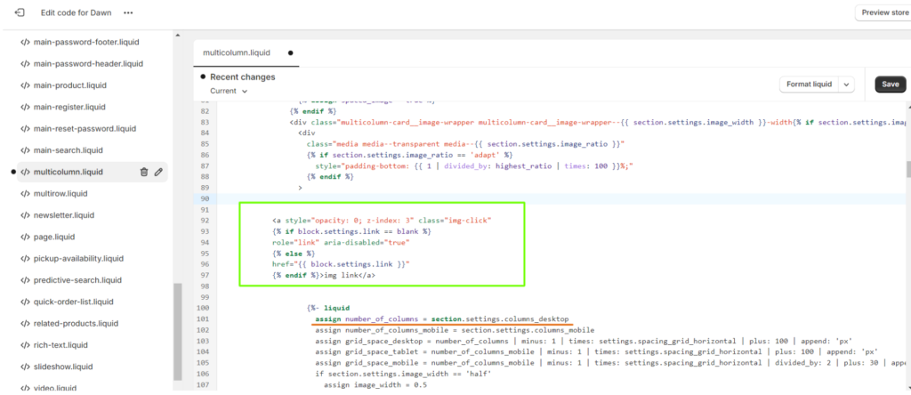The height and width of the screenshot is (395, 911).
Task: Open the three-dot more actions menu
Action: [x=128, y=12]
